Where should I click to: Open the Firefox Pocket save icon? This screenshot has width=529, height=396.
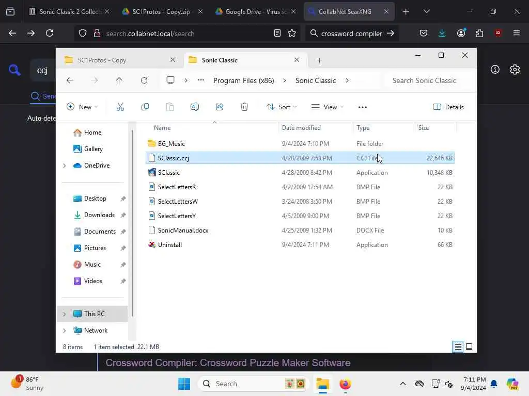coord(424,33)
